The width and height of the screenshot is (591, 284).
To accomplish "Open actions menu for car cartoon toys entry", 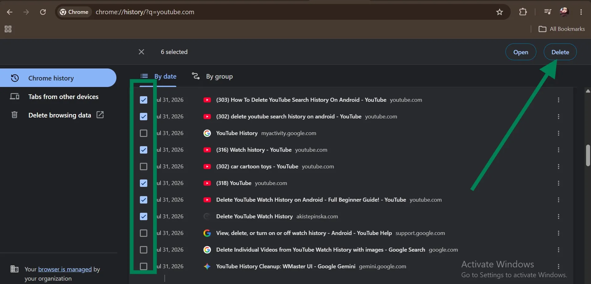I will tap(558, 167).
